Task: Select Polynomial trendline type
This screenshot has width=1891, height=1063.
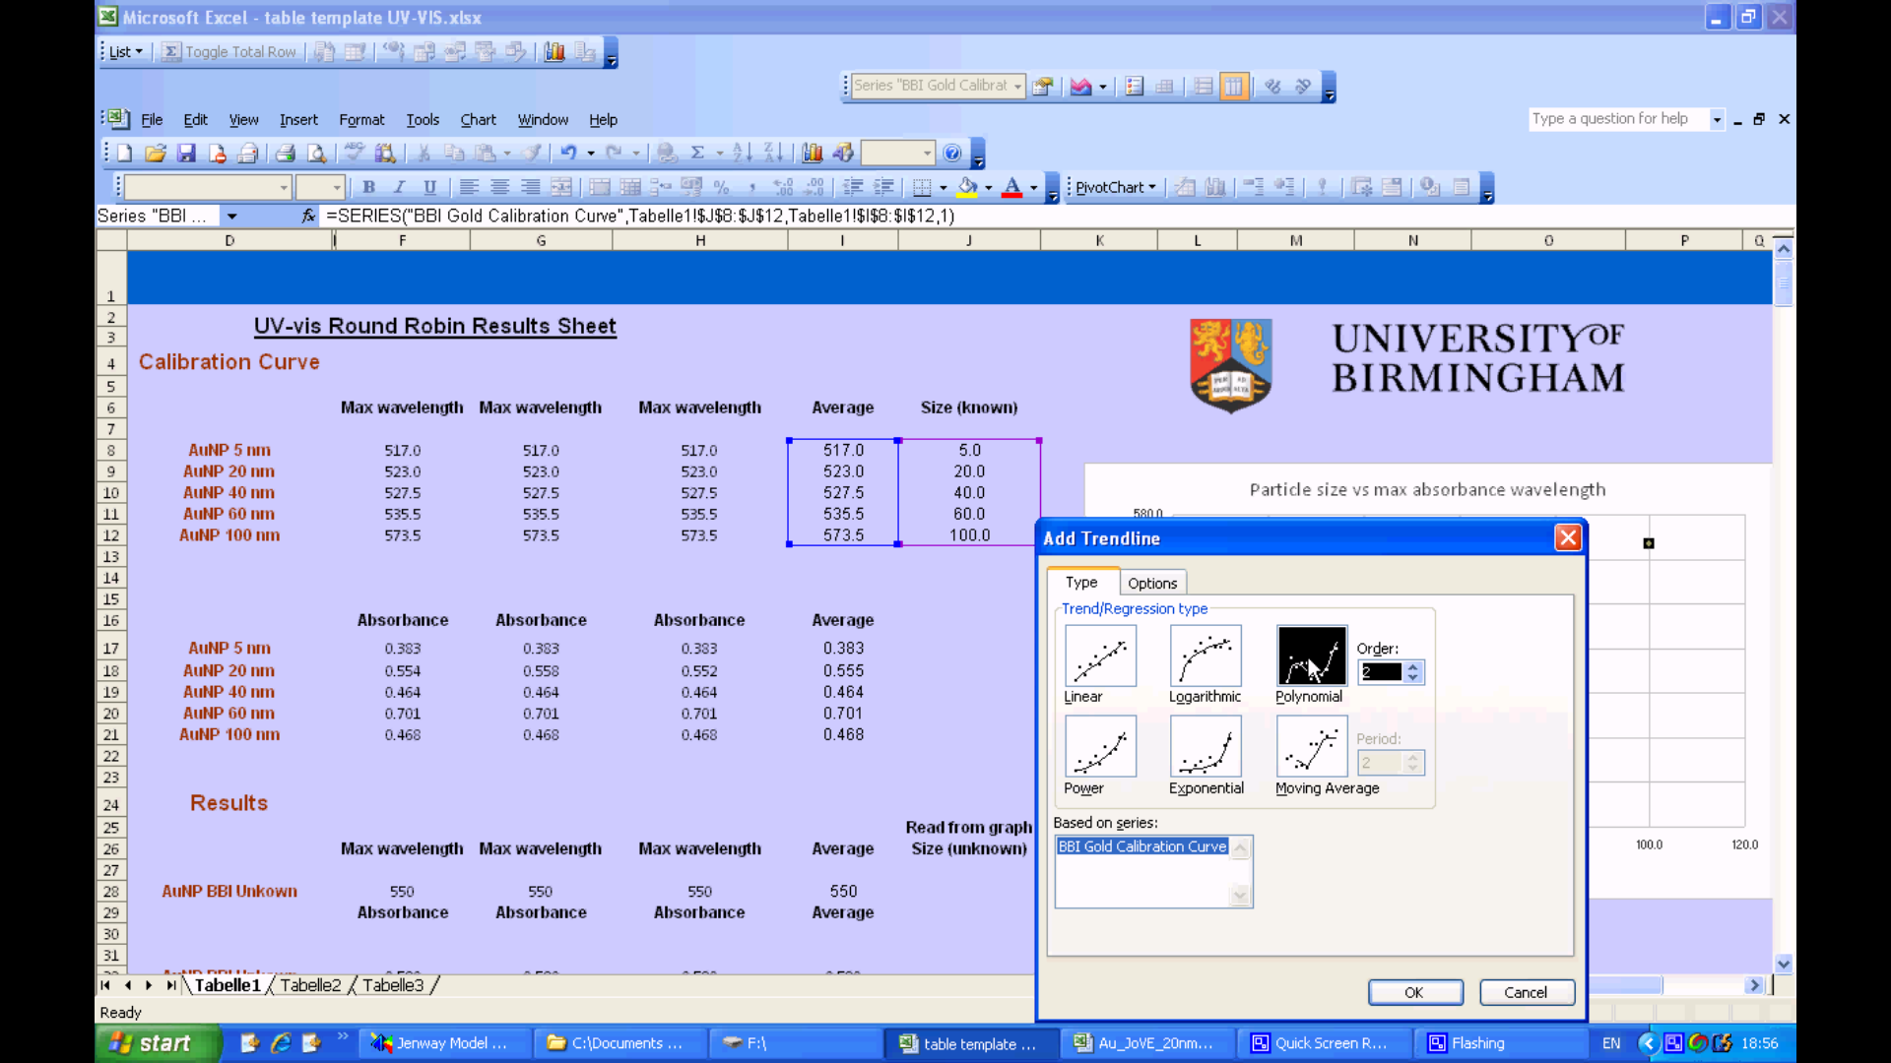Action: 1311,657
